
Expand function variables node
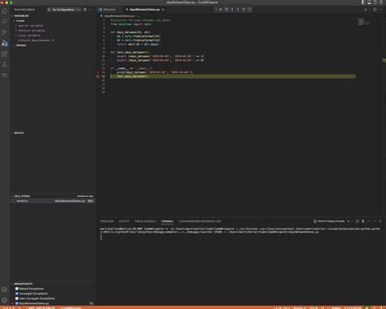point(31,30)
